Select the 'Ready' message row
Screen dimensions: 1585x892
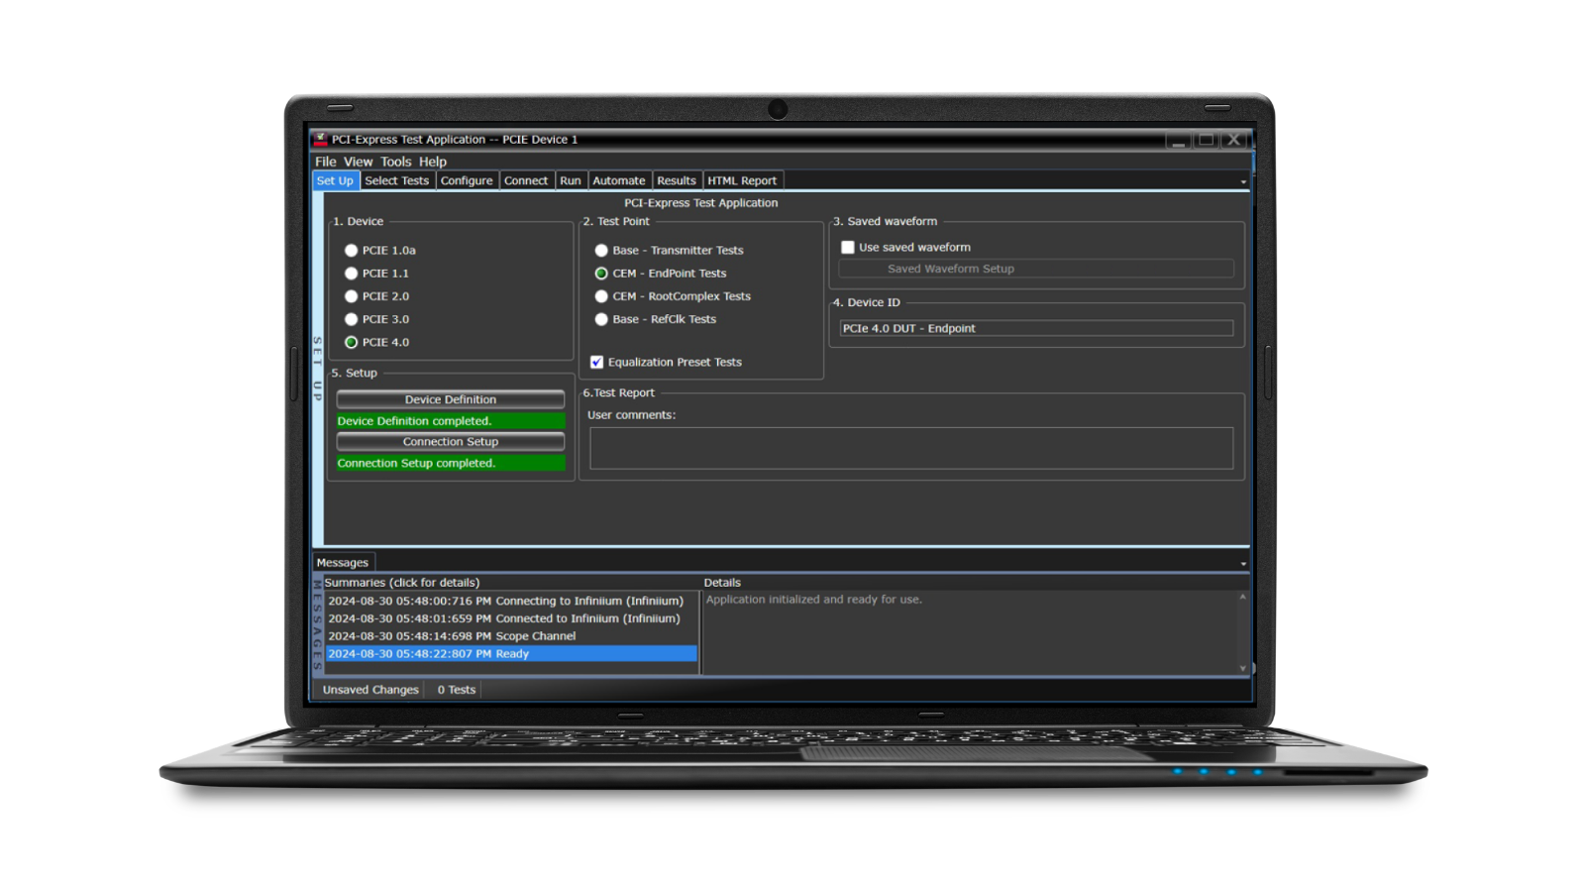(511, 654)
